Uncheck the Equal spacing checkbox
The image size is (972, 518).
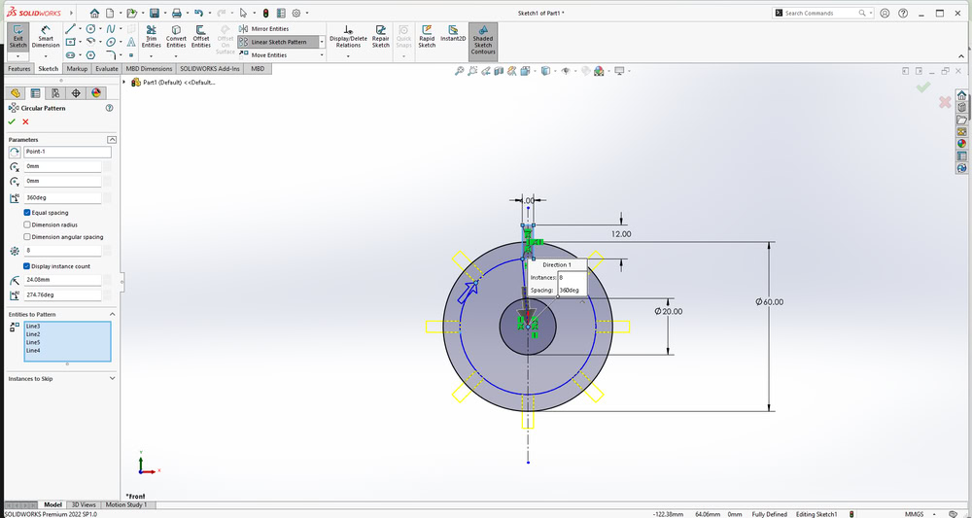click(27, 213)
